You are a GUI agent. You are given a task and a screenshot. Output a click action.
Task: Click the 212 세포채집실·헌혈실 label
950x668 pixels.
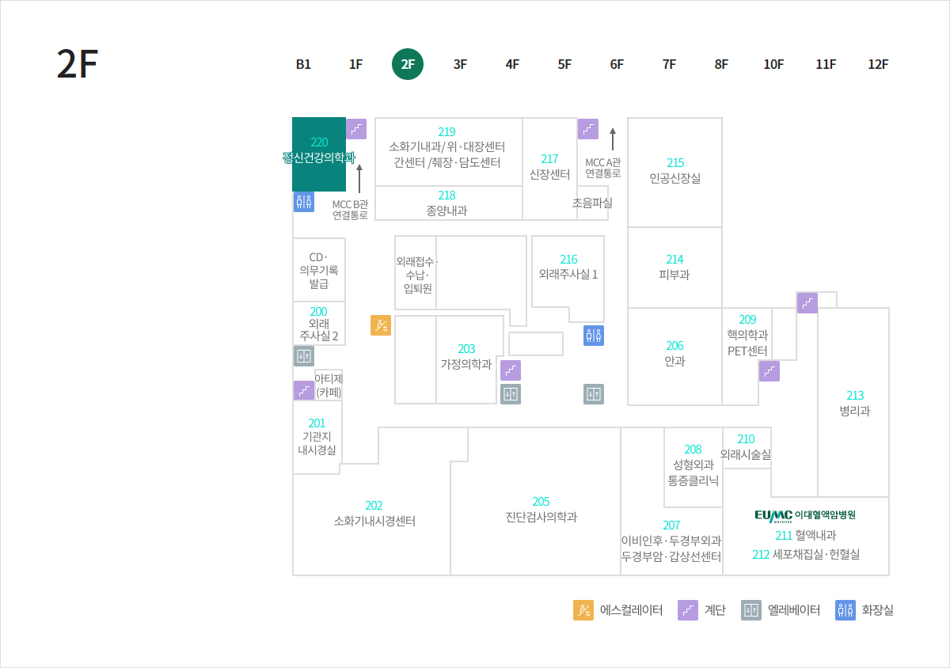806,554
